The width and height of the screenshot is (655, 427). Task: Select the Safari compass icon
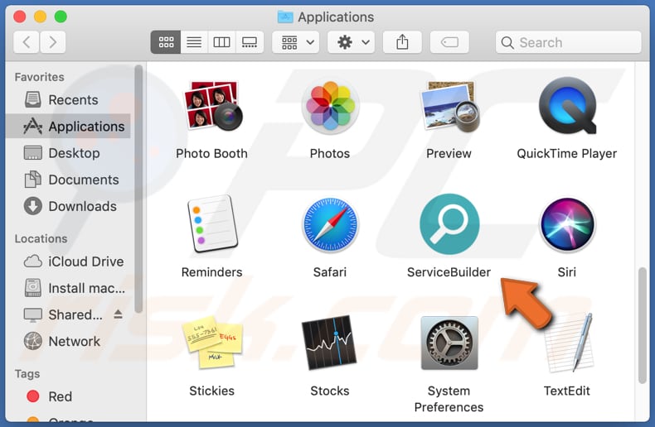tap(330, 224)
